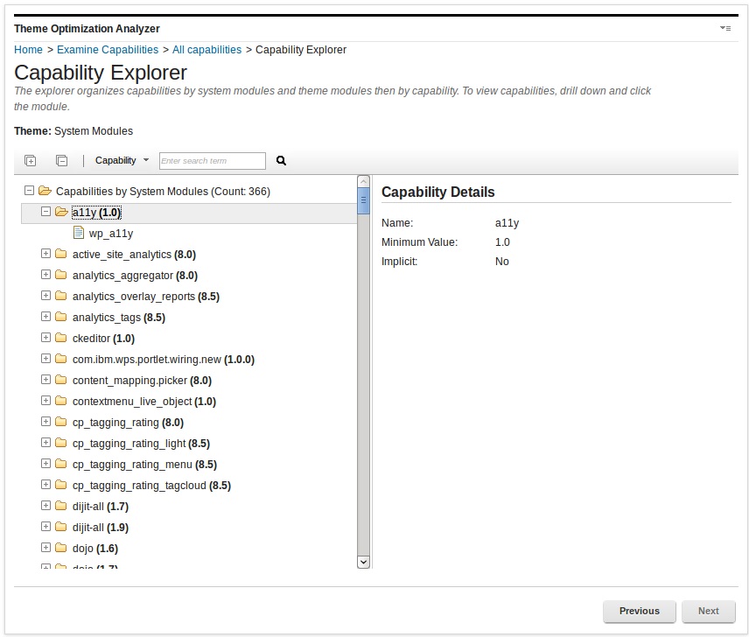The image size is (749, 637).
Task: Click the Collapse All toolbar icon
Action: coord(61,161)
